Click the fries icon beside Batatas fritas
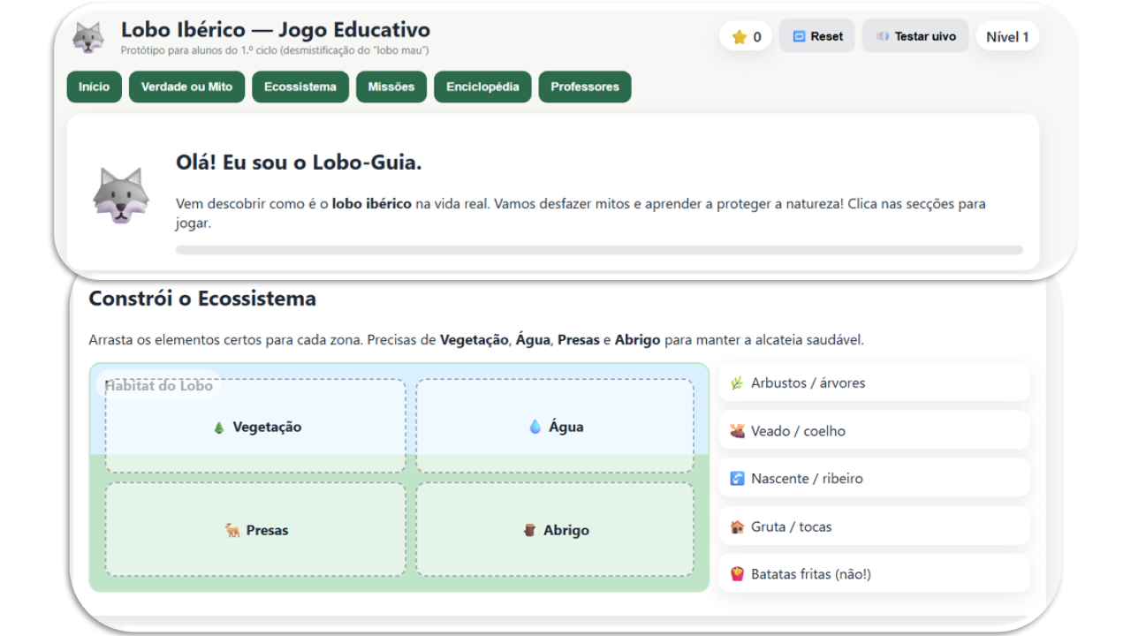Viewport: 1131px width, 636px height. (x=737, y=574)
